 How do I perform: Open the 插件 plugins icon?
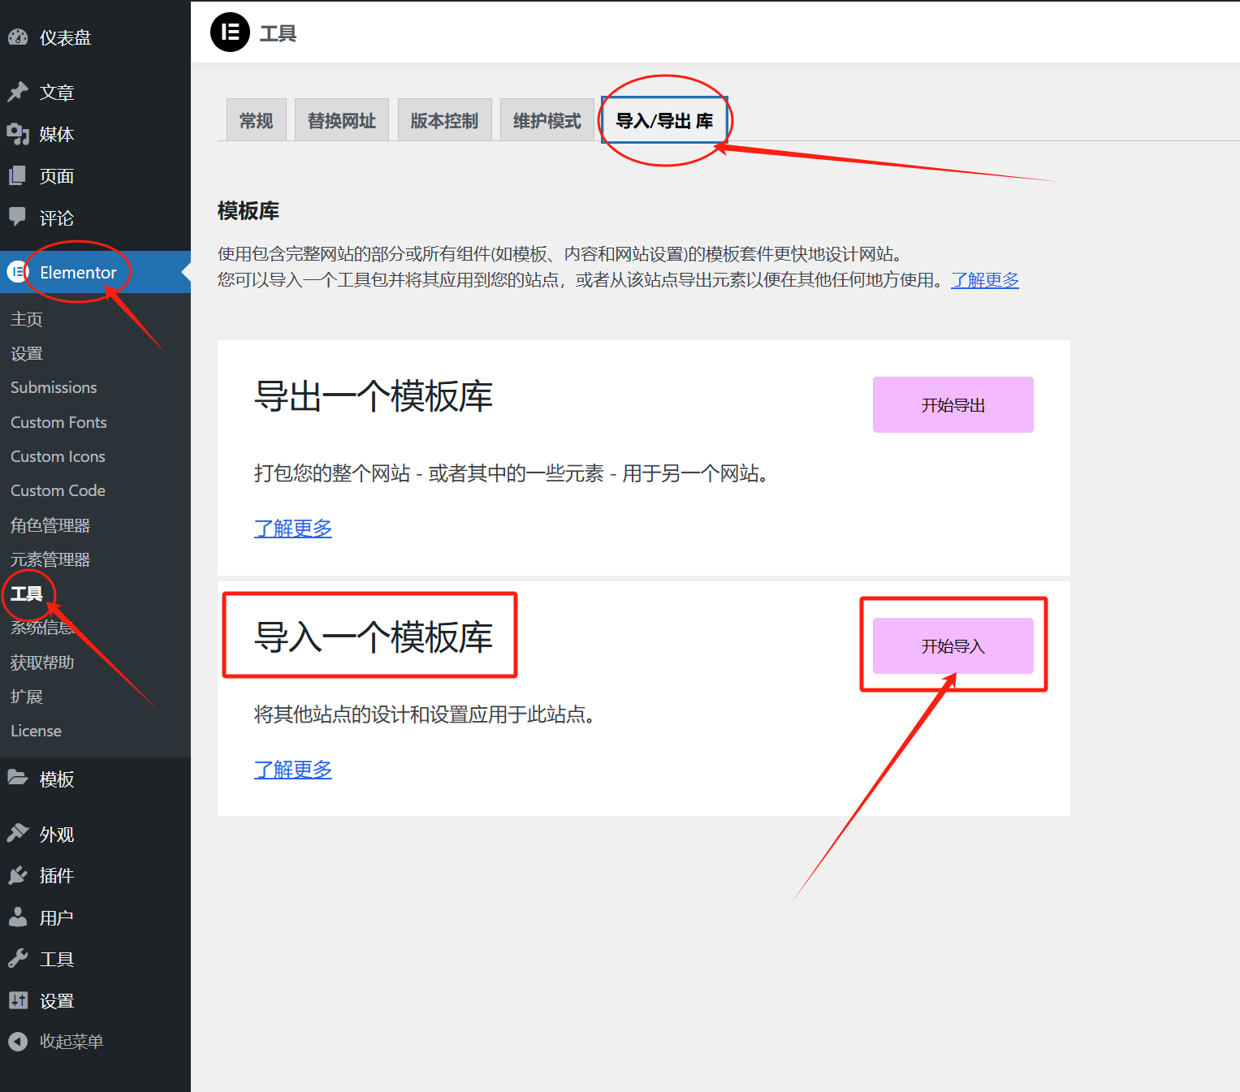18,875
